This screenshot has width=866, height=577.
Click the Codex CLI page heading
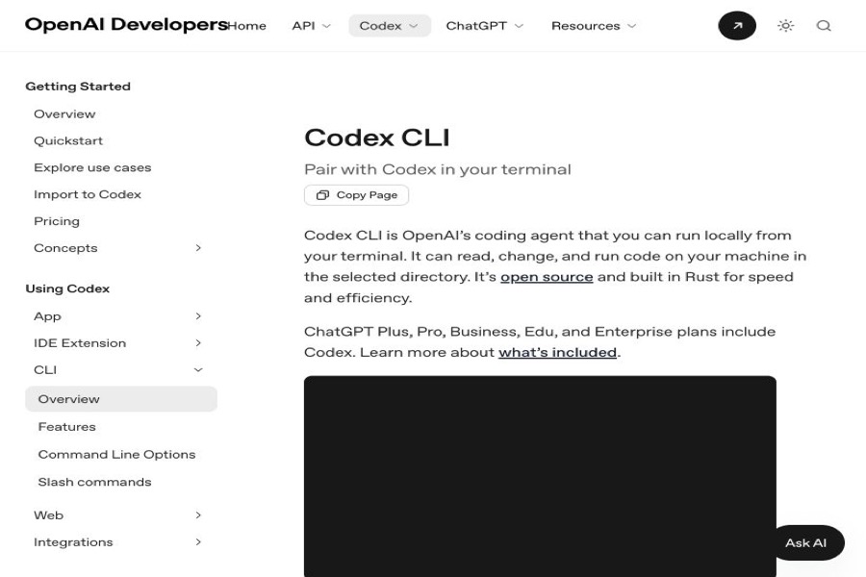coord(377,138)
